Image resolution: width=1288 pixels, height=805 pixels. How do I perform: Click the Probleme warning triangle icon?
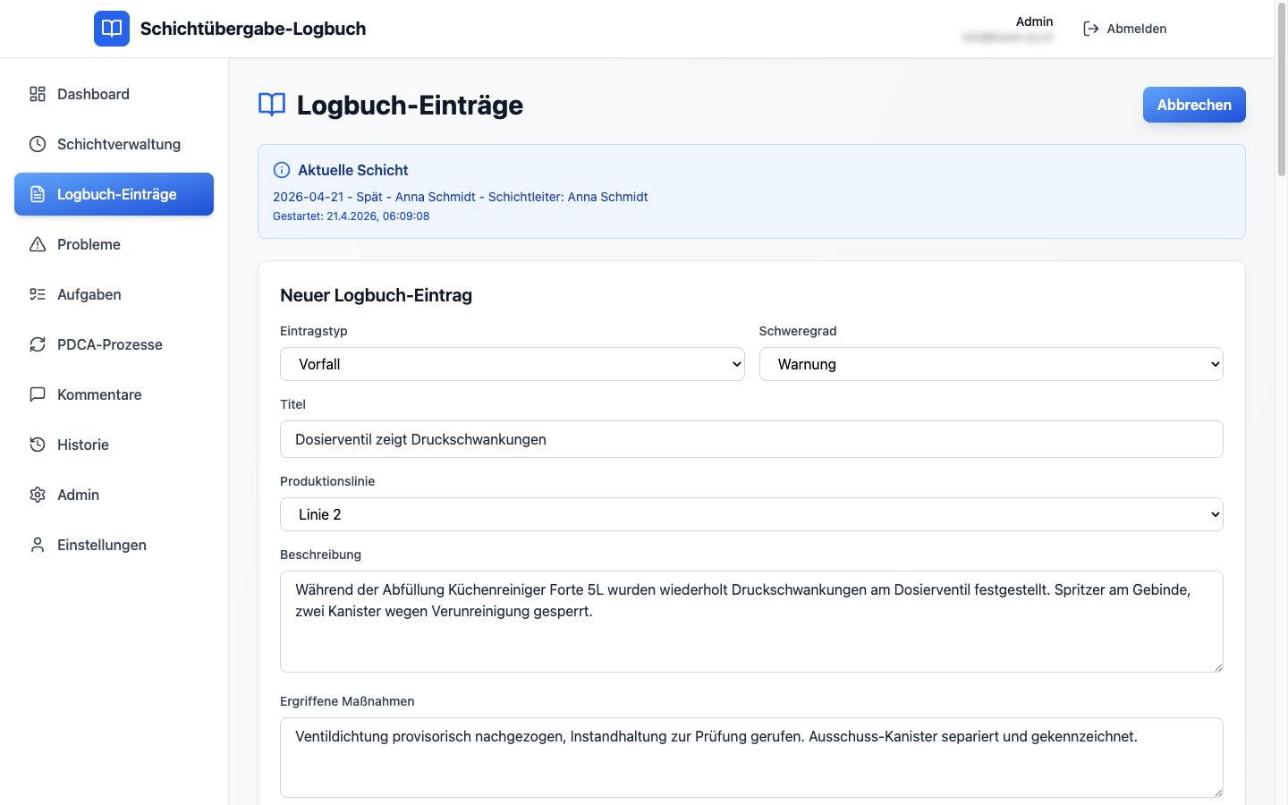pos(38,244)
